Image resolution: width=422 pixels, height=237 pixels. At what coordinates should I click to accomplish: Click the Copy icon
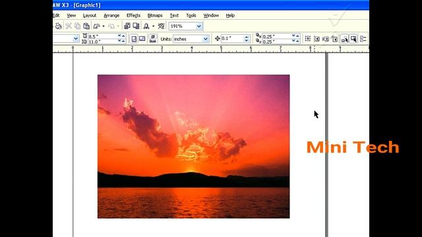click(78, 26)
